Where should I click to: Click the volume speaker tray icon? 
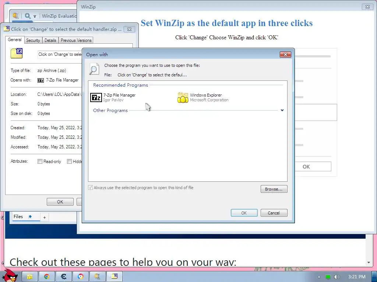pos(337,277)
